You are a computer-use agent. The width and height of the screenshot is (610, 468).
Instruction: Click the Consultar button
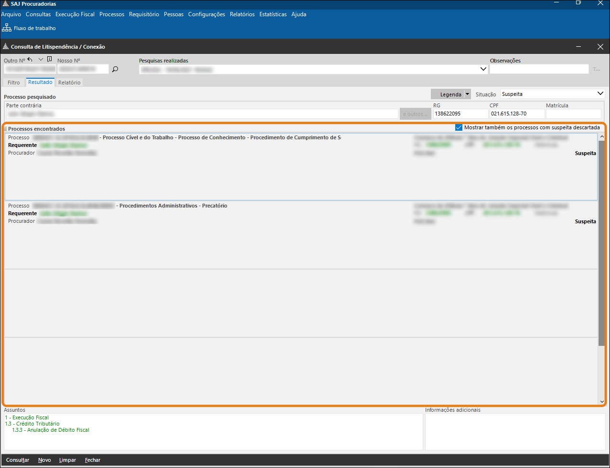pyautogui.click(x=18, y=460)
